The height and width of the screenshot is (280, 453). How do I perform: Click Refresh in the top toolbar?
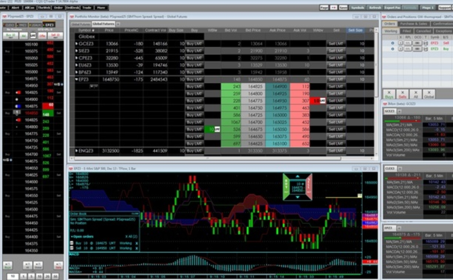tap(375, 7)
